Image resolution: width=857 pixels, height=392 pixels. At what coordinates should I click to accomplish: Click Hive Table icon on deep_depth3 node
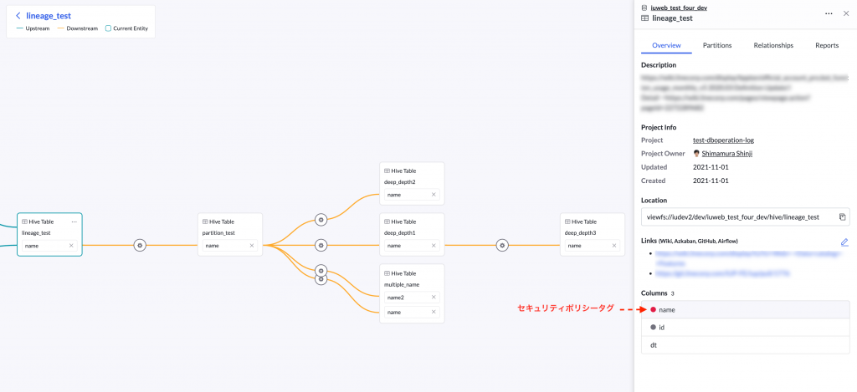567,221
